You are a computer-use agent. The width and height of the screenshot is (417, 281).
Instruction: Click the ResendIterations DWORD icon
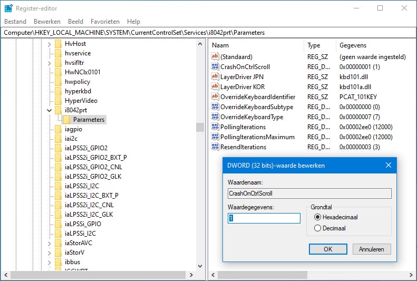click(x=215, y=147)
